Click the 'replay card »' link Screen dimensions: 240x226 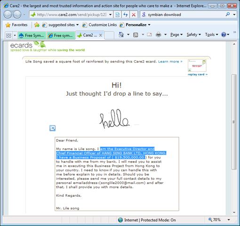[x=198, y=74]
